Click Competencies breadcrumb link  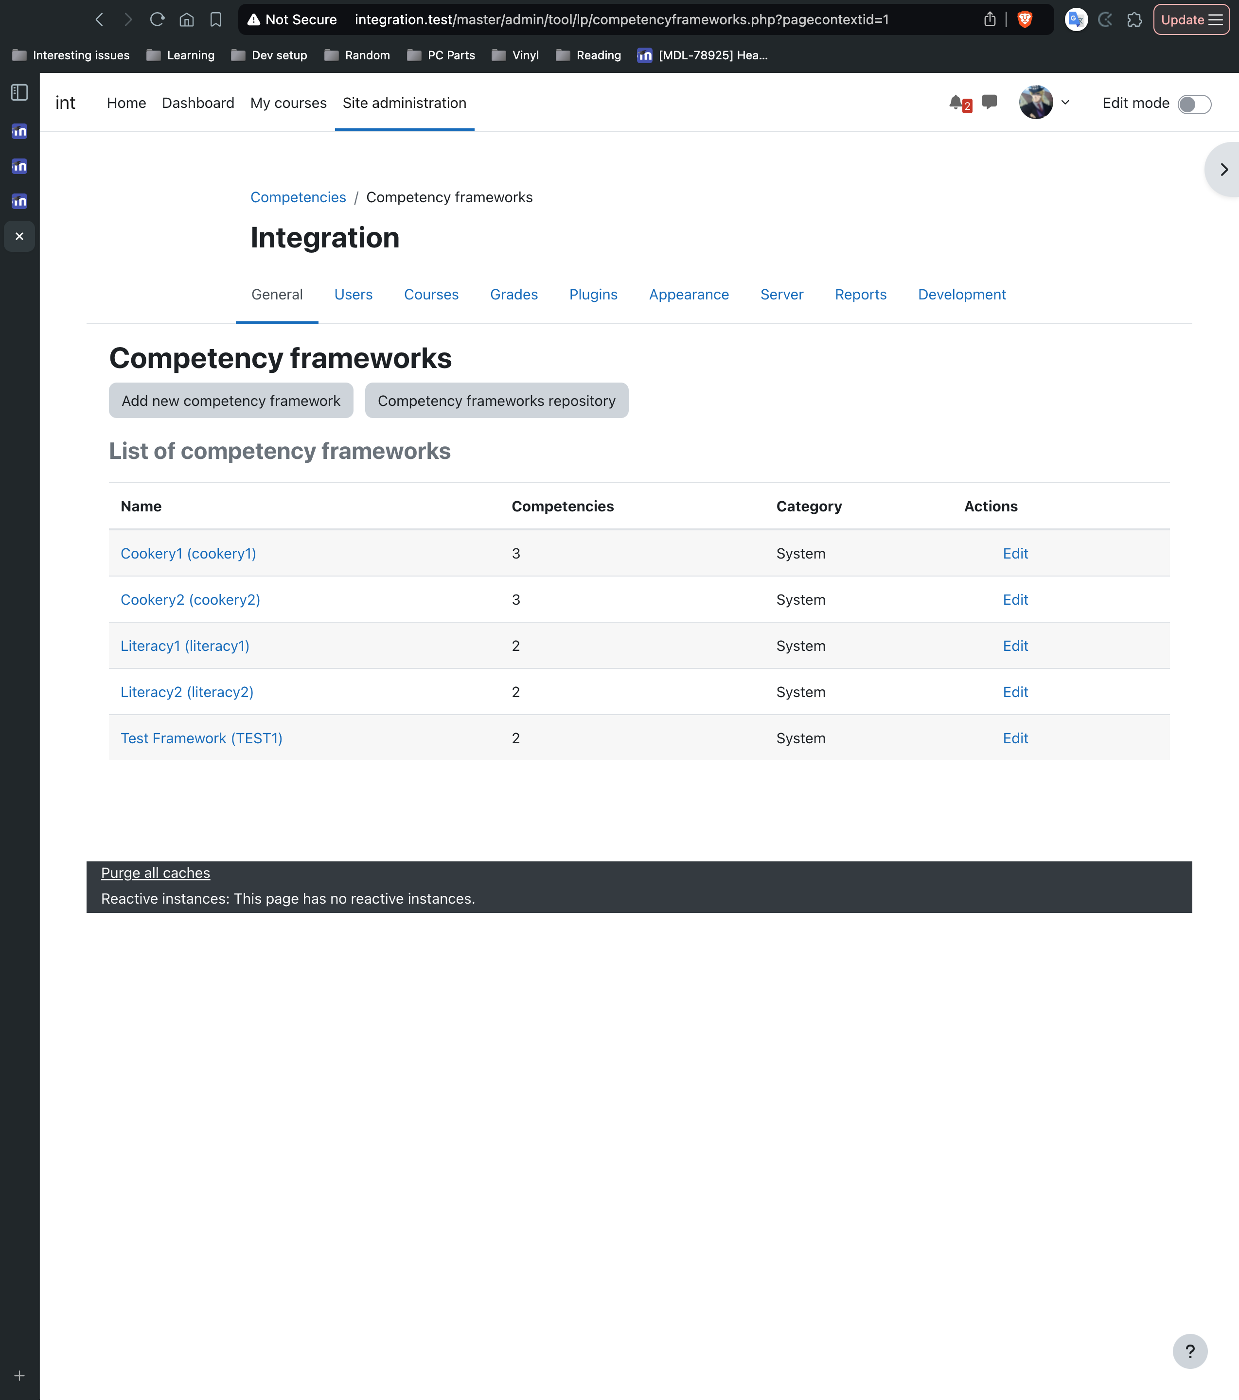(298, 197)
